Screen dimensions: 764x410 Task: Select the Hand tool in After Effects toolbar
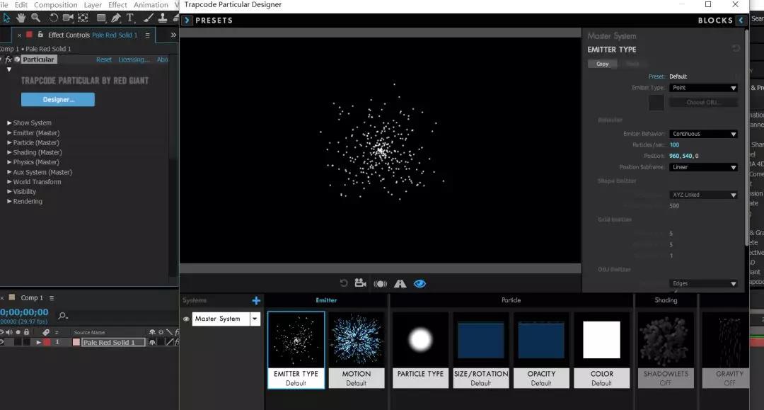[x=21, y=18]
